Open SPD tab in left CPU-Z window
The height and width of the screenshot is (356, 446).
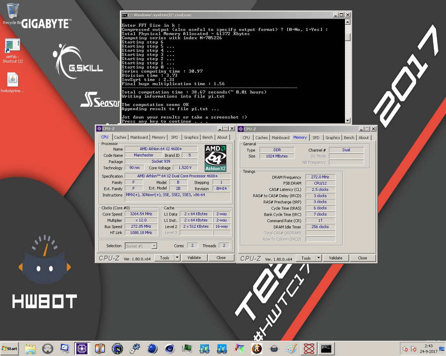175,137
